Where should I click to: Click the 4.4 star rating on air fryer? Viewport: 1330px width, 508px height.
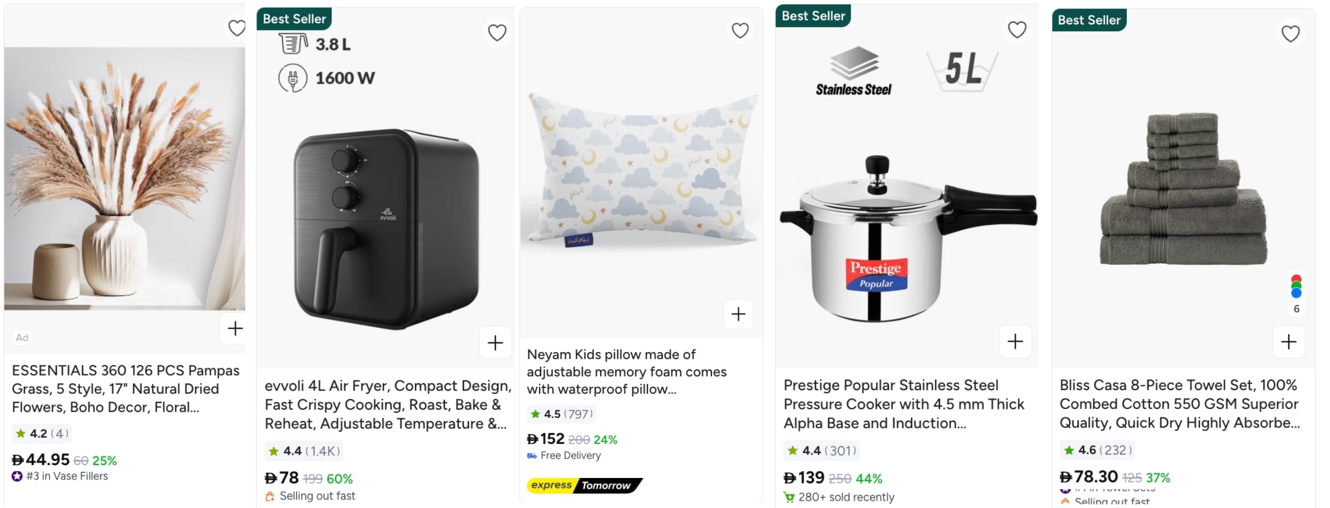click(x=304, y=451)
